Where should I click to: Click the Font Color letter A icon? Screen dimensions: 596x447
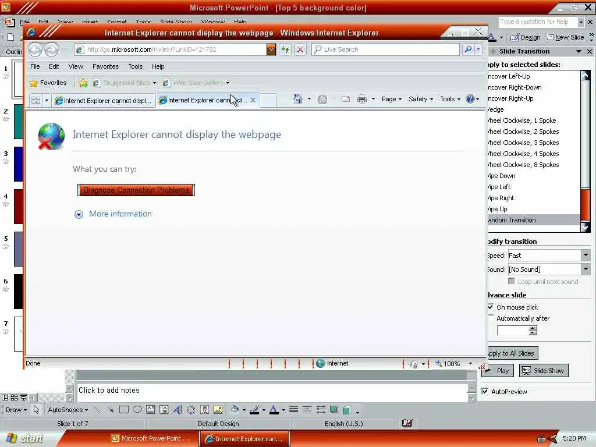point(274,410)
